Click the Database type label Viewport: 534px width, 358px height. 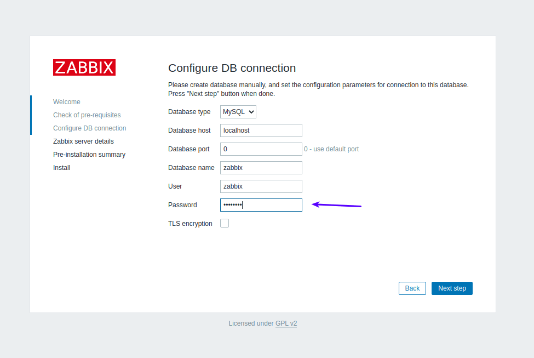(189, 112)
